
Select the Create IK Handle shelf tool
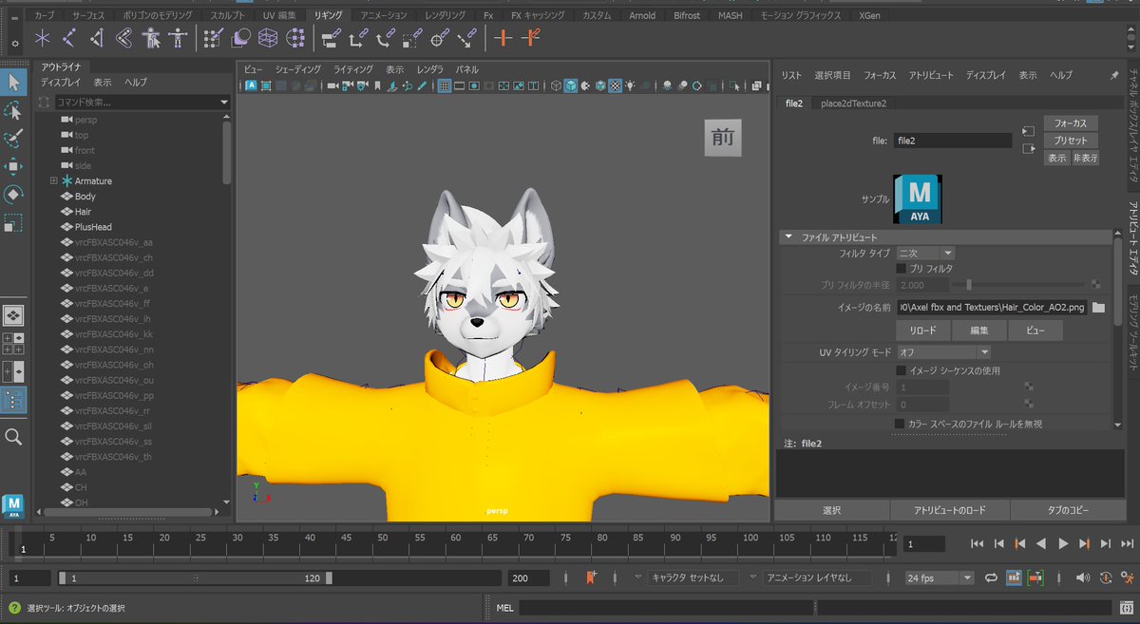click(96, 39)
